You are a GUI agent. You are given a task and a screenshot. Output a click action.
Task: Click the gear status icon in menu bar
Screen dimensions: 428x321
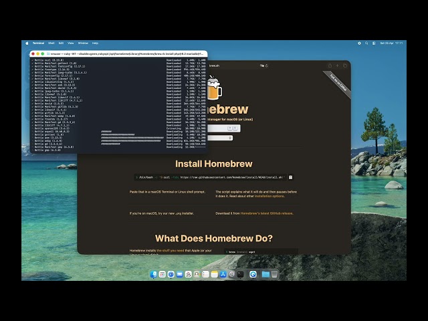pos(359,43)
